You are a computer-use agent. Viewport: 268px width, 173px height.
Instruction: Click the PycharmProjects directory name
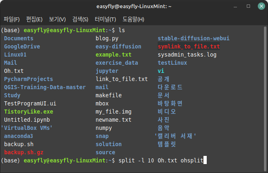tap(28, 79)
